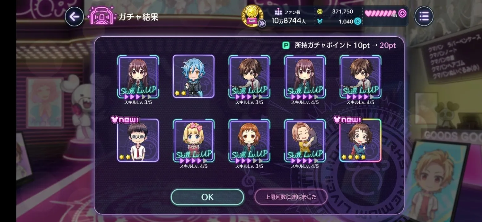This screenshot has height=222, width=482.
Task: Confirm results with the OK button
Action: [207, 197]
